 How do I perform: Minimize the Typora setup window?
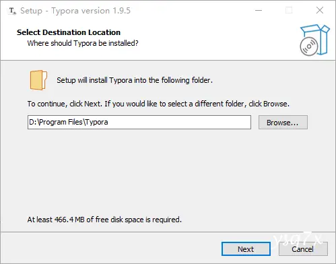point(259,10)
